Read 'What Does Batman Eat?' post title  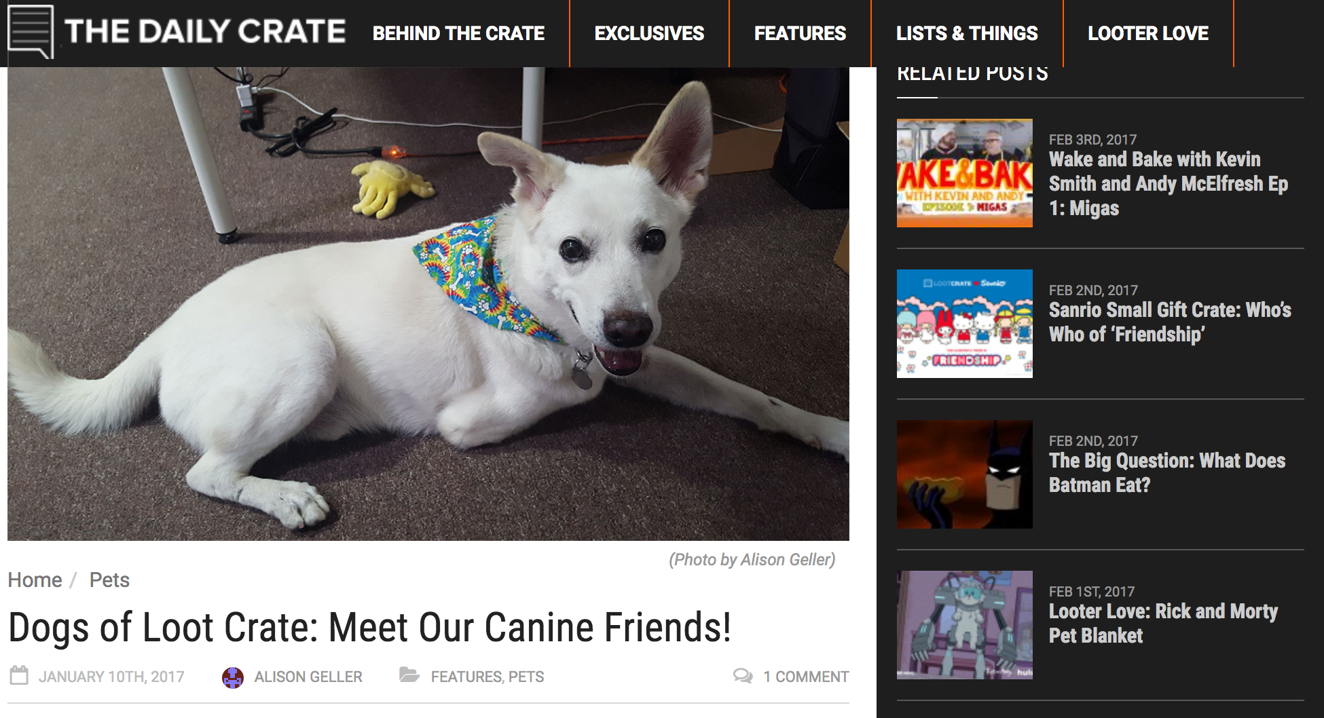point(1167,473)
